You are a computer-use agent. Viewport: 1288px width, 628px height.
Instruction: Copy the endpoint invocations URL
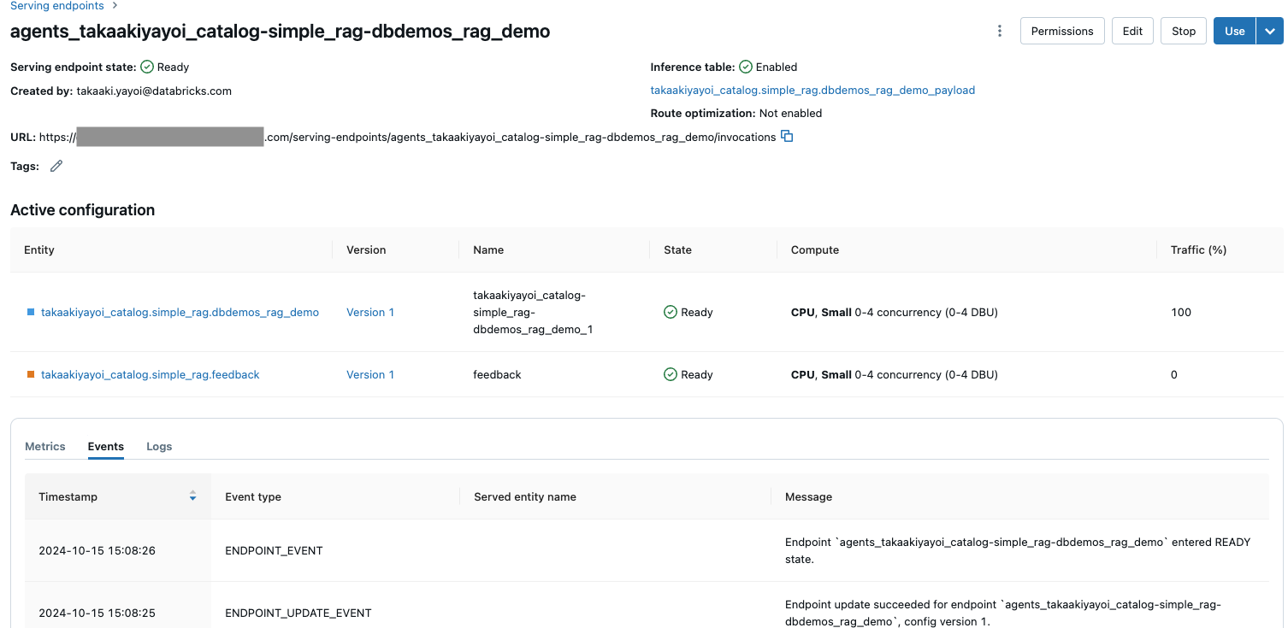tap(786, 136)
